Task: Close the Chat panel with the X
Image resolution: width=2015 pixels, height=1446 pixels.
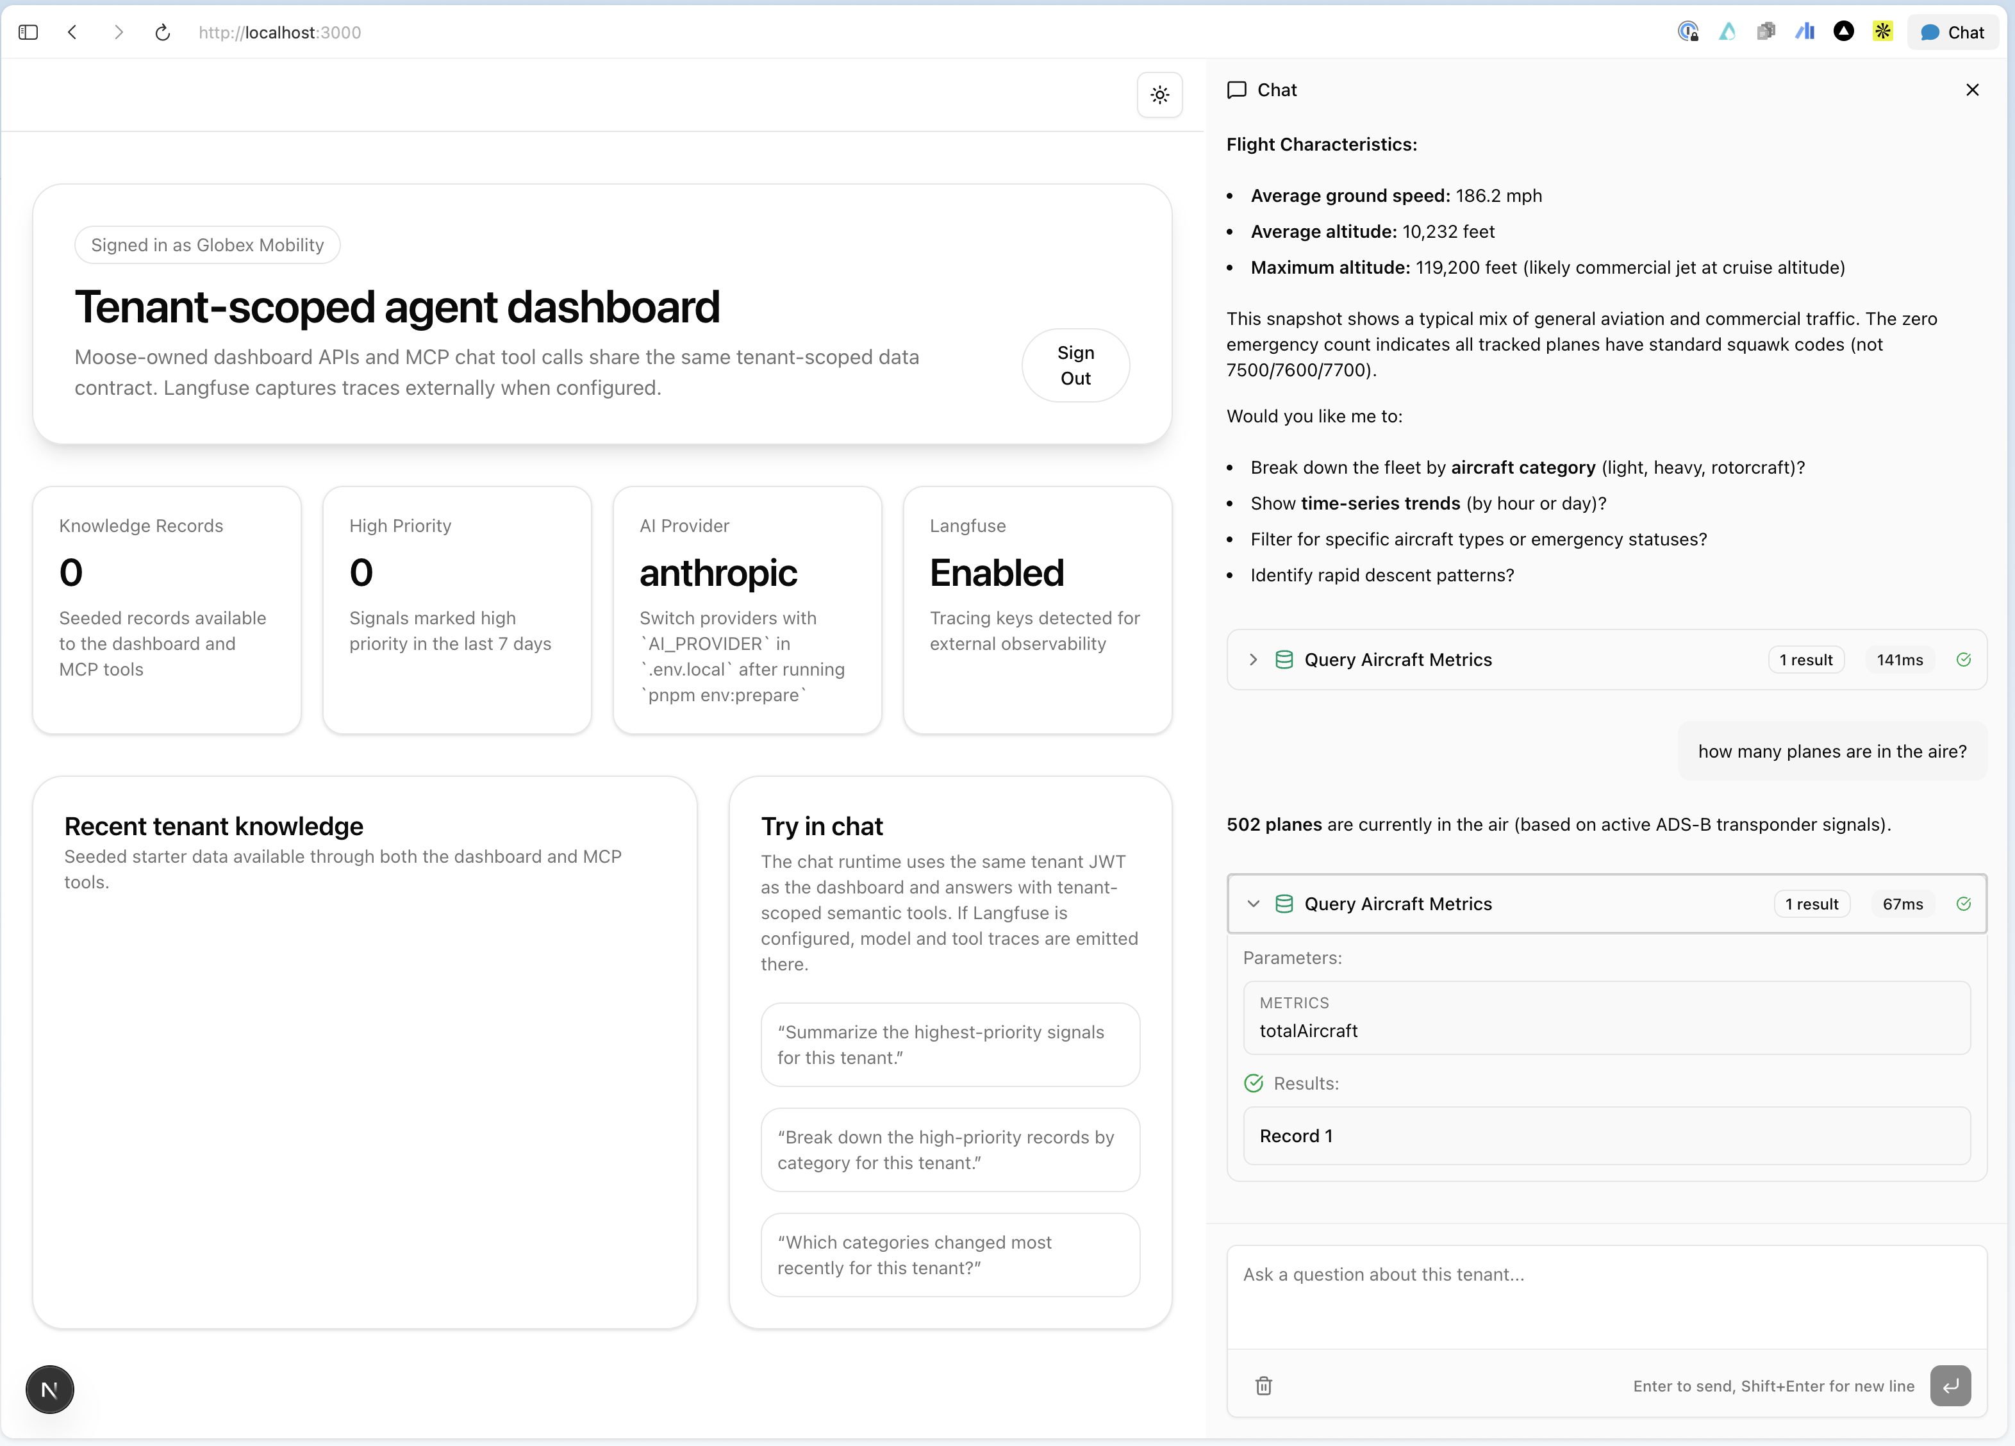Action: 1972,90
